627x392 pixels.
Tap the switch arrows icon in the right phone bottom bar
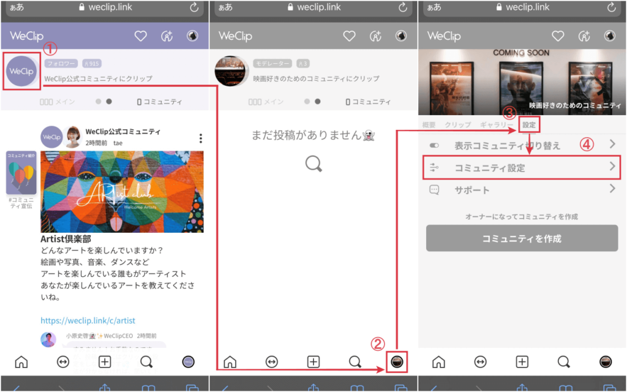[480, 362]
